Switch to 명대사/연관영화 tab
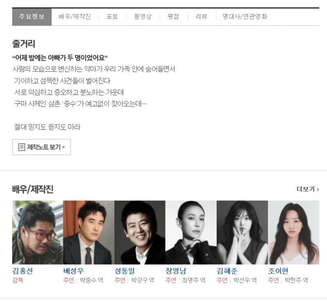Screen dimensions: 327x304 click(245, 17)
